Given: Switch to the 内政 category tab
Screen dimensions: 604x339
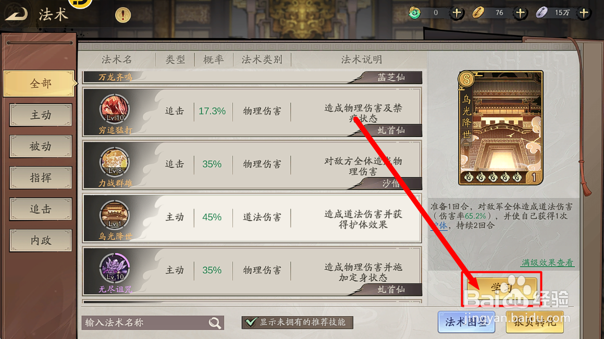Looking at the screenshot, I should click(x=41, y=241).
